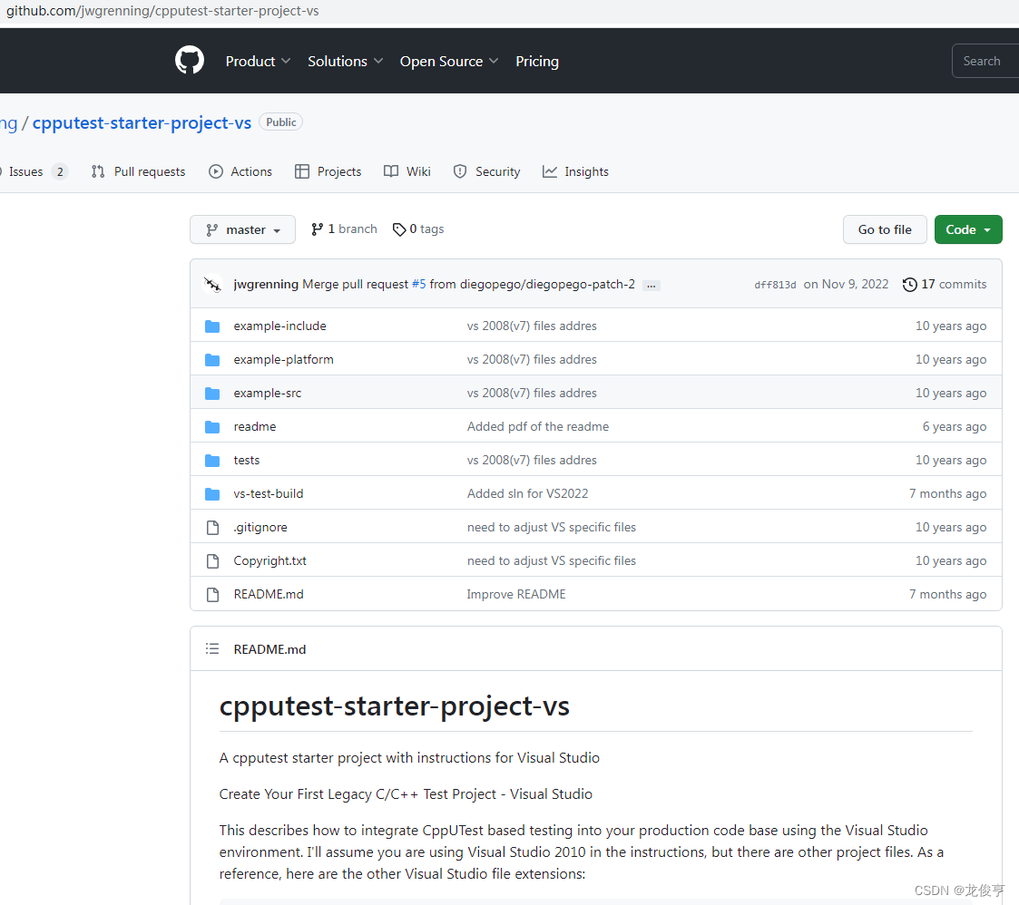Click the GitHub Octocat logo
This screenshot has width=1019, height=905.
(189, 61)
